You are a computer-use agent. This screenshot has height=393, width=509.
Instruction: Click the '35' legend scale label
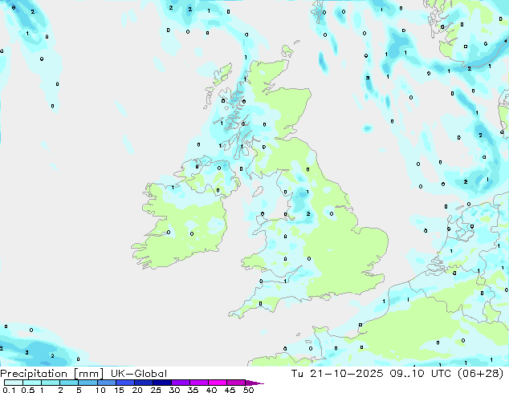click(193, 390)
